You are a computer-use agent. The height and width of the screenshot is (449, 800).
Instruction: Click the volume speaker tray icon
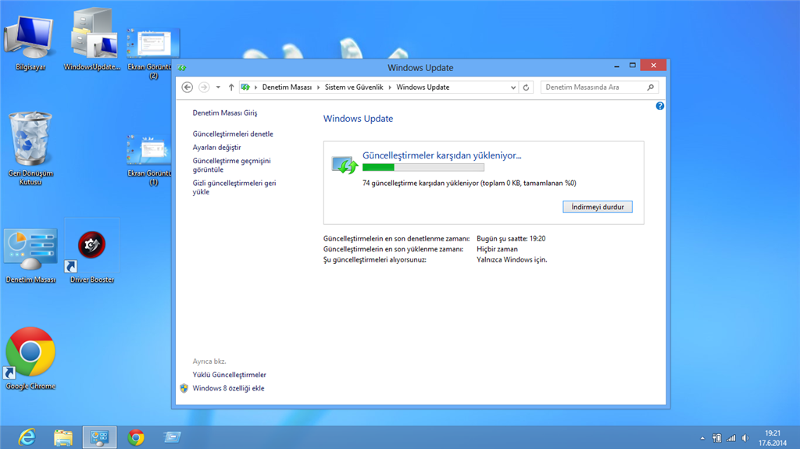click(x=745, y=438)
